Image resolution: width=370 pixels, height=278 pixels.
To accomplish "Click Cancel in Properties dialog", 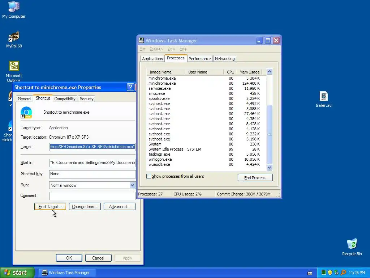I will pyautogui.click(x=98, y=258).
